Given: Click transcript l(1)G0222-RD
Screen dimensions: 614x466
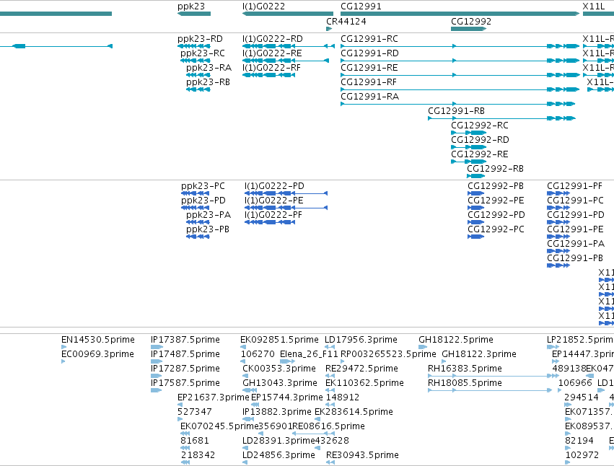Looking at the screenshot, I should tap(289, 46).
